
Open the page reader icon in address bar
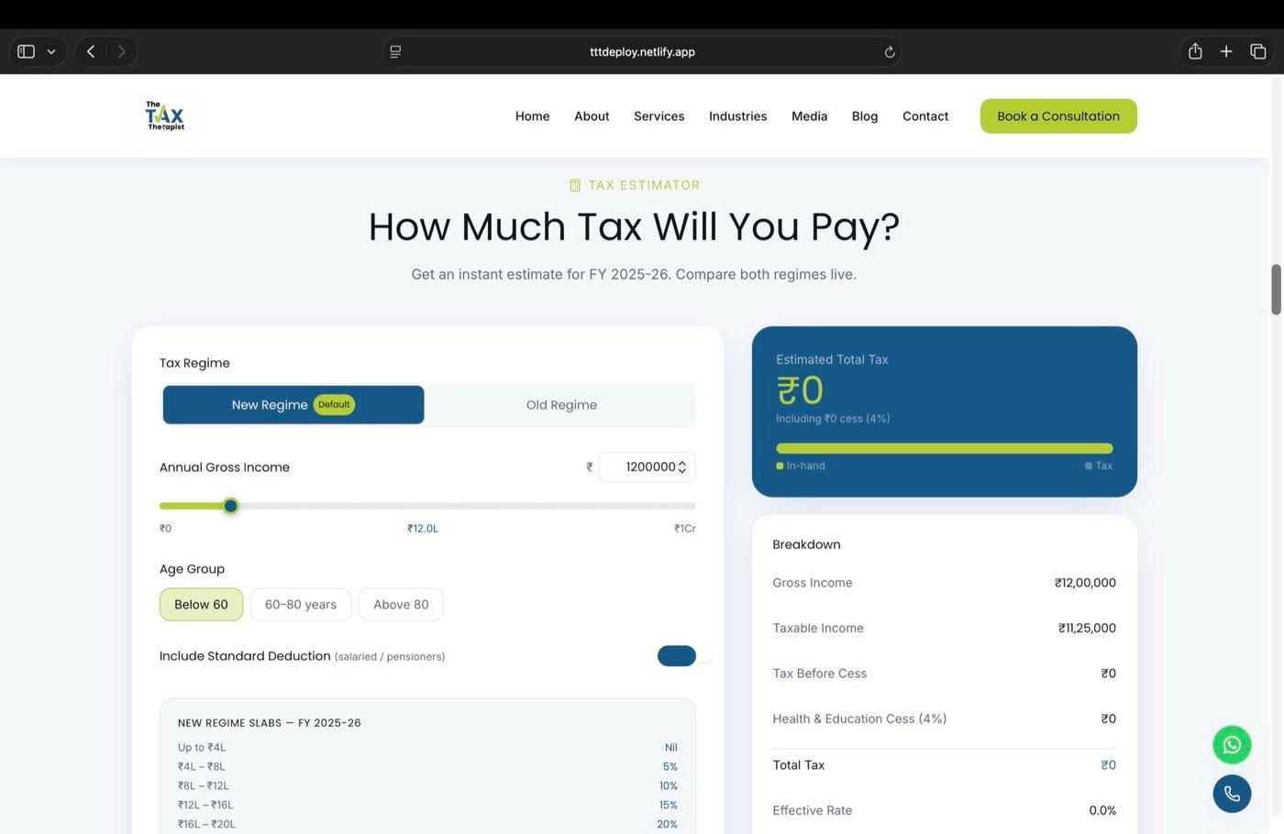[395, 51]
